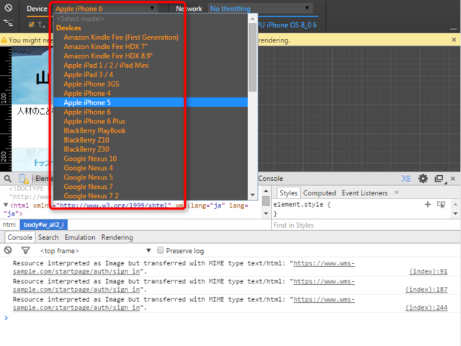
Task: Choose Amazon Kindle Fire HDX 7"
Action: (x=151, y=47)
